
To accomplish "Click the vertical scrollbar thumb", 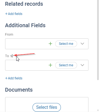I will tap(98, 40).
